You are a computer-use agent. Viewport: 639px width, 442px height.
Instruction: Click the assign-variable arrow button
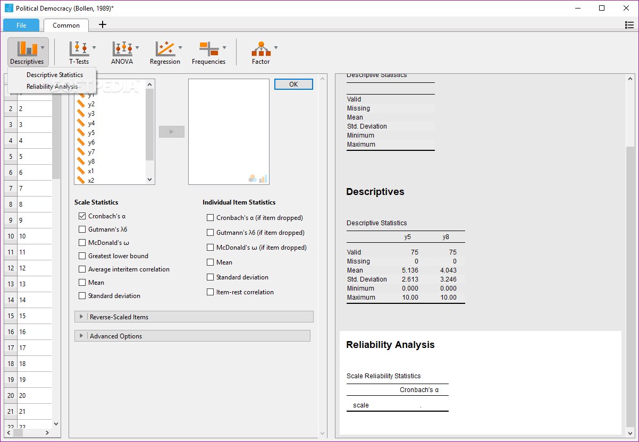(172, 132)
